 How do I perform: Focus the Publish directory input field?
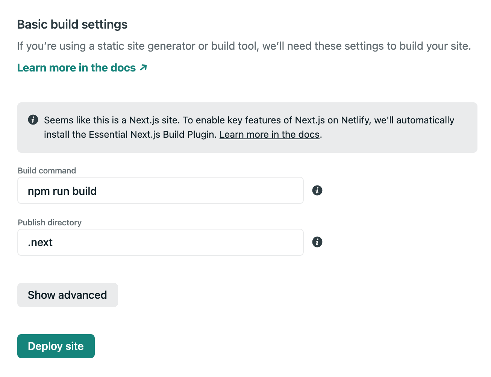160,242
